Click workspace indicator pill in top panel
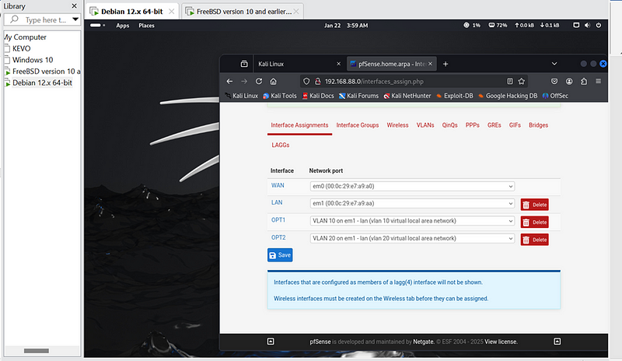The height and width of the screenshot is (361, 622). click(96, 26)
